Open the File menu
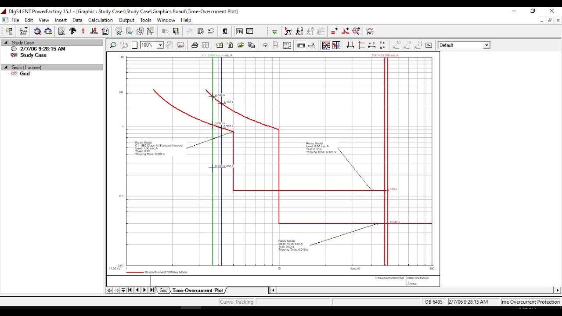562x316 pixels. (15, 20)
